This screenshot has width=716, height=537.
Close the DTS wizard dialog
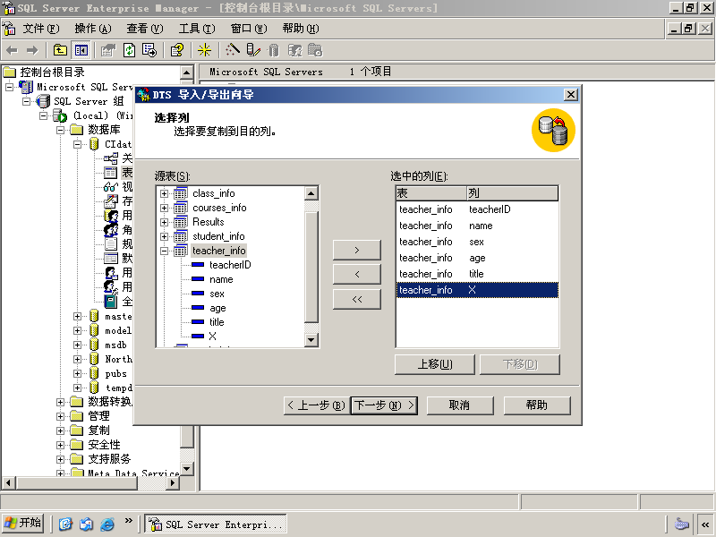[571, 95]
